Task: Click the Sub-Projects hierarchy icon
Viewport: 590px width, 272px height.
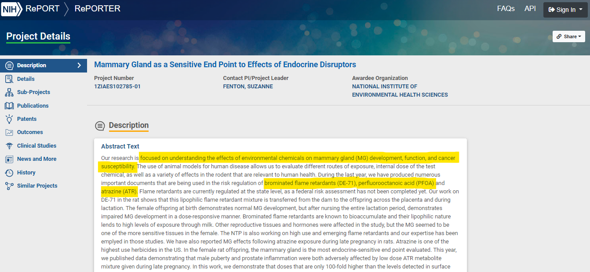Action: point(9,92)
